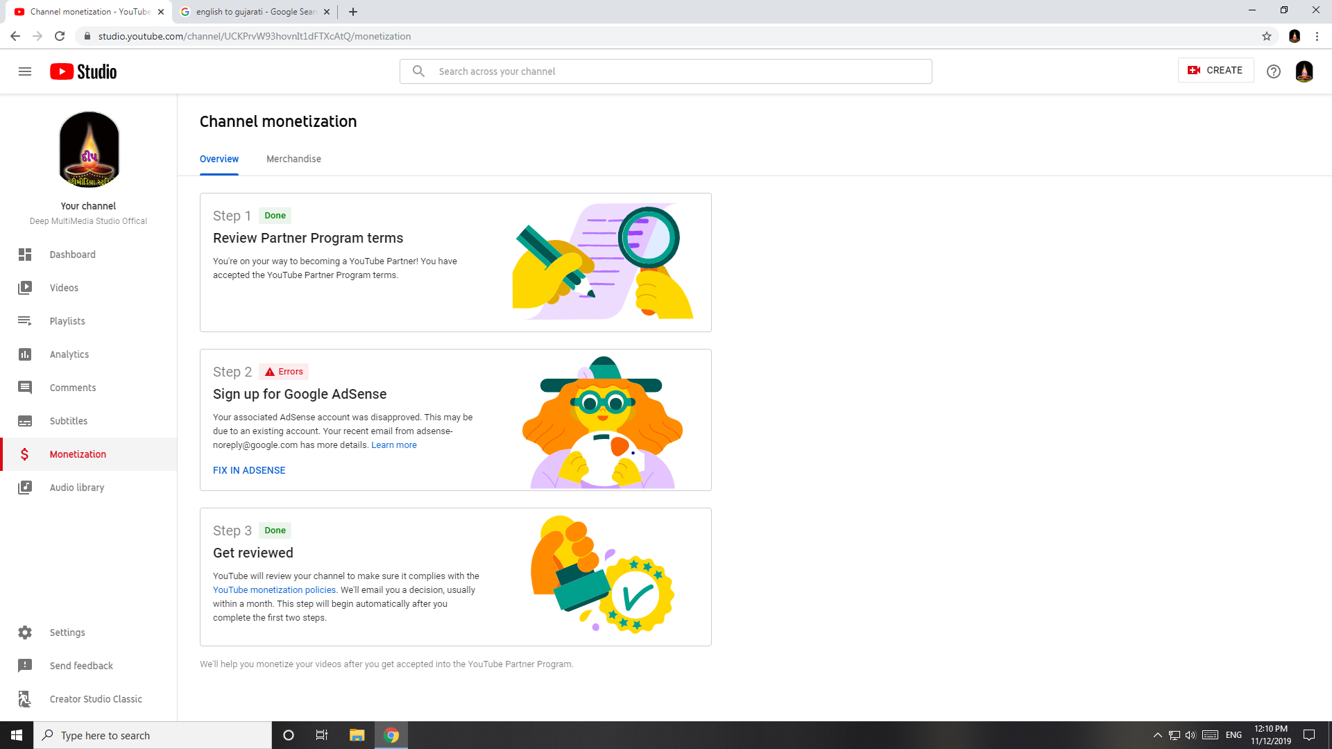Bookmark this page with star icon
Viewport: 1332px width, 749px height.
[1267, 36]
